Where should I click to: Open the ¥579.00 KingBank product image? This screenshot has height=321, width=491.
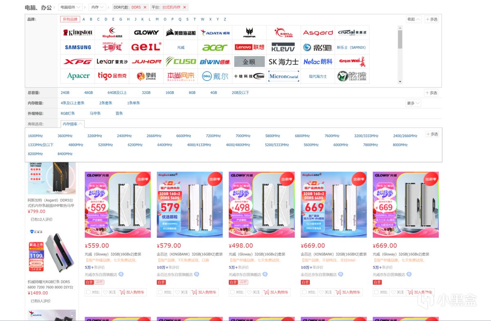click(190, 204)
